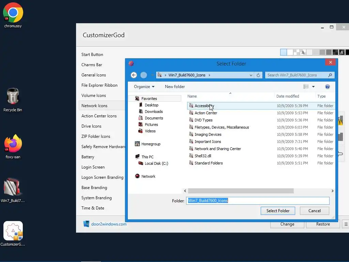
Task: Expand the address bar history dropdown
Action: [x=251, y=75]
